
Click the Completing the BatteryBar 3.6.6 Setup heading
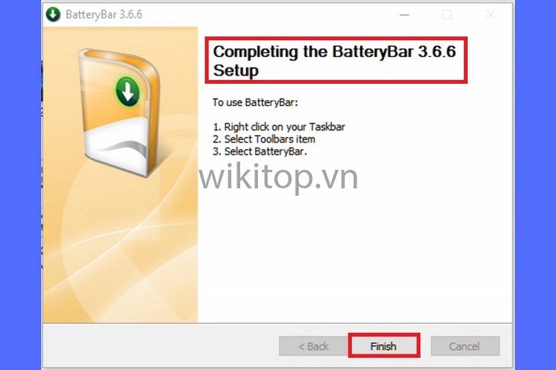pos(335,61)
